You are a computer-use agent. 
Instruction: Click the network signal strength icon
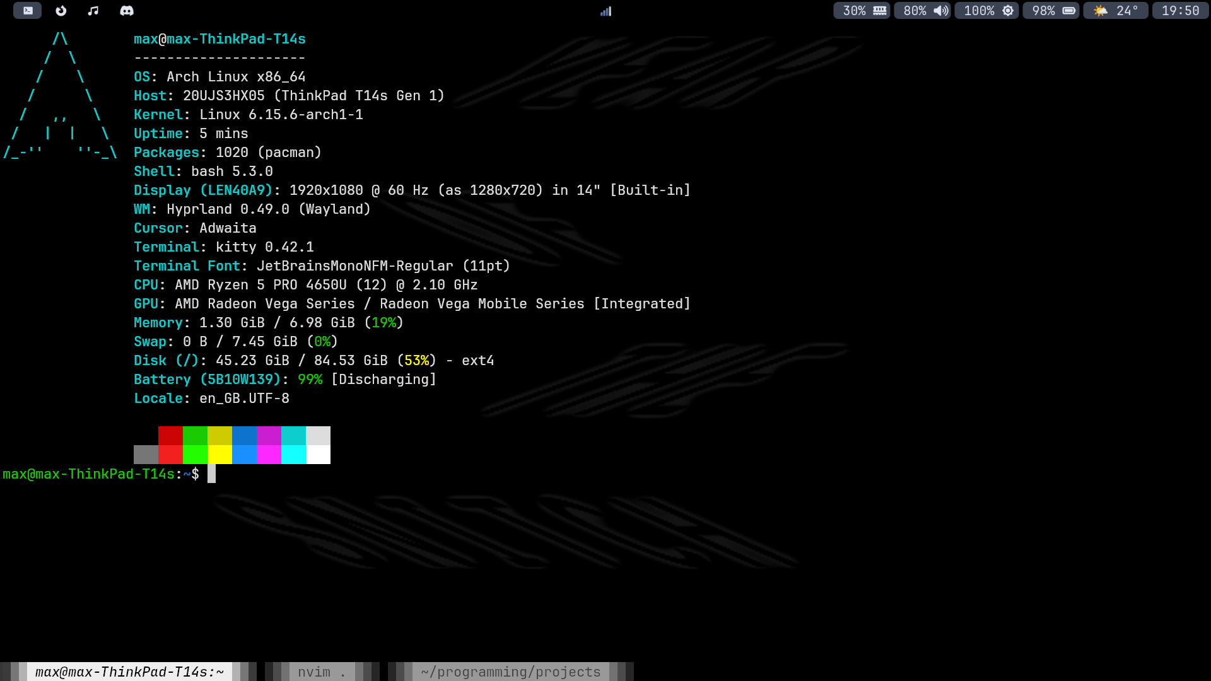(x=605, y=11)
